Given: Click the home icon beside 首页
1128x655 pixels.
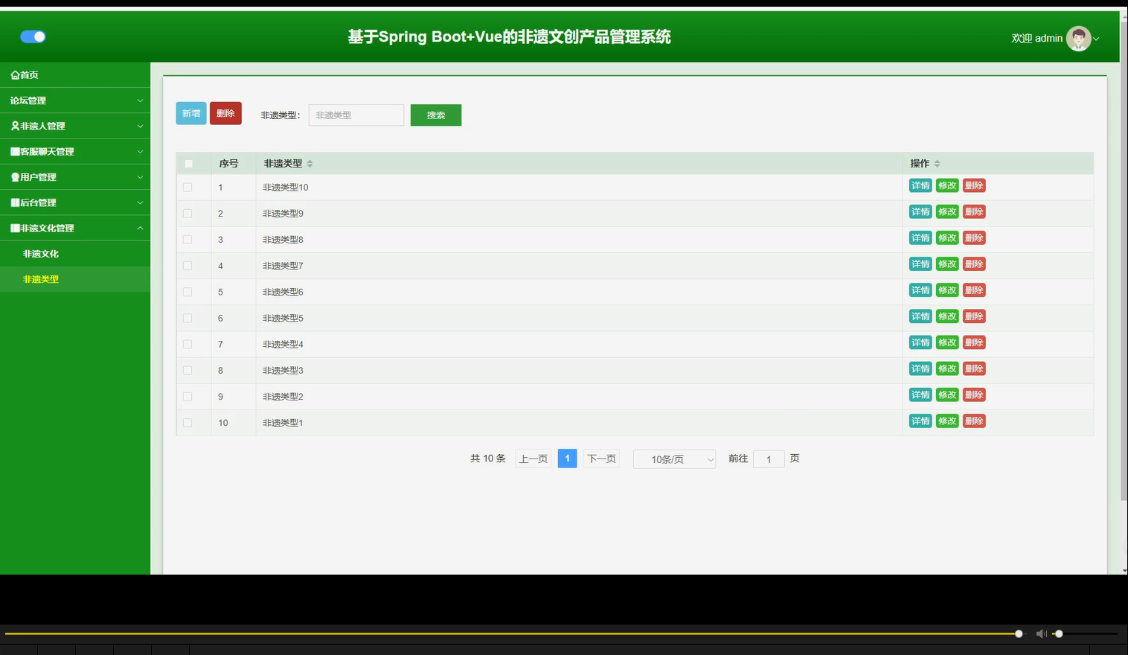Looking at the screenshot, I should (x=14, y=74).
